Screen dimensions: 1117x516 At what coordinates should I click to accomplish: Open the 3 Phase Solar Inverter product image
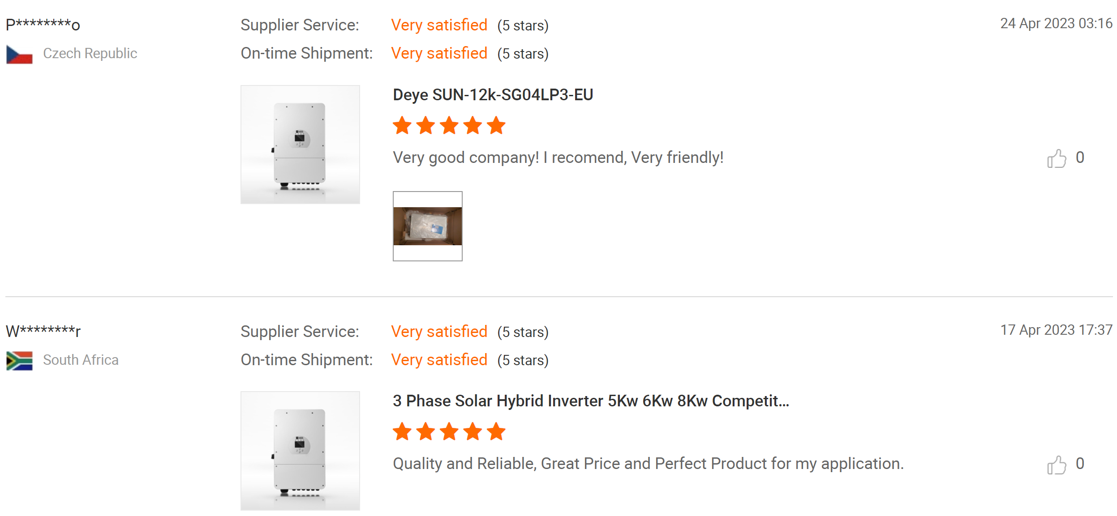[300, 451]
